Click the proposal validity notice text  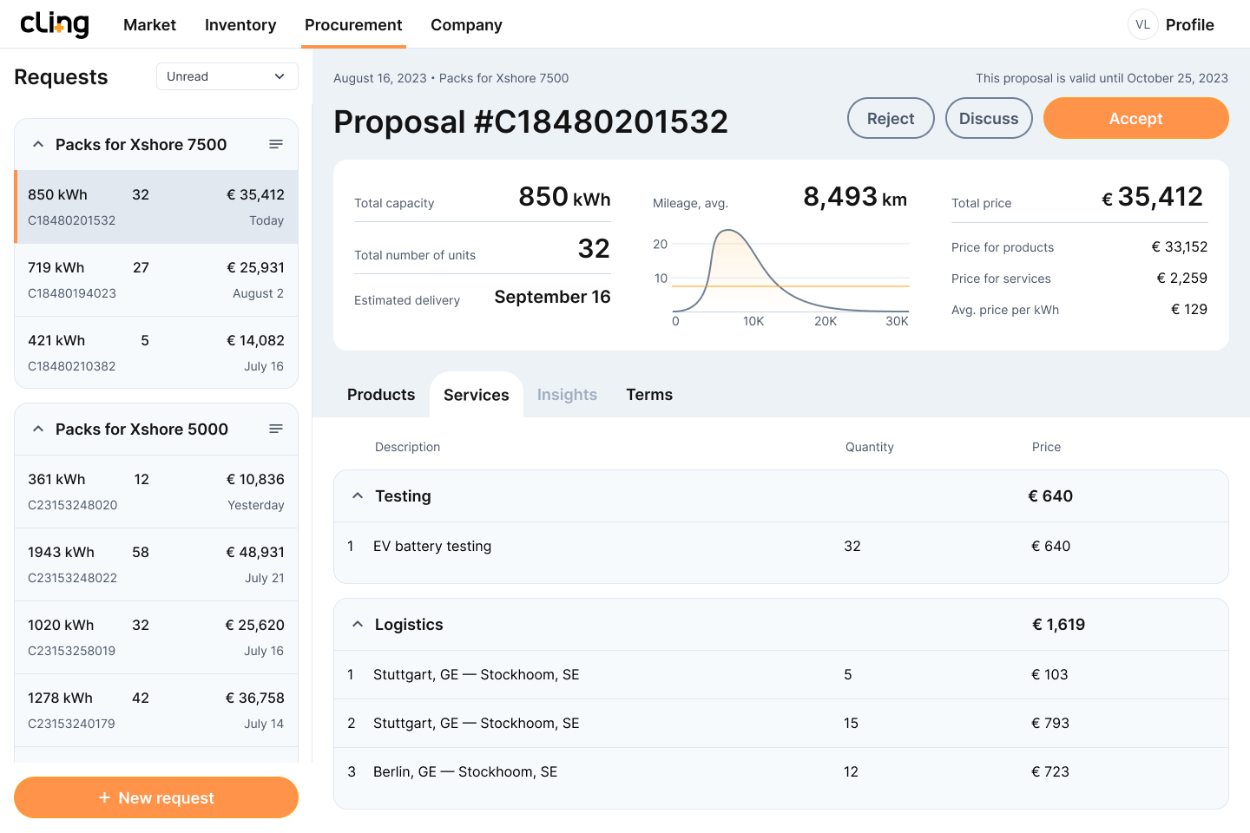coord(1102,78)
